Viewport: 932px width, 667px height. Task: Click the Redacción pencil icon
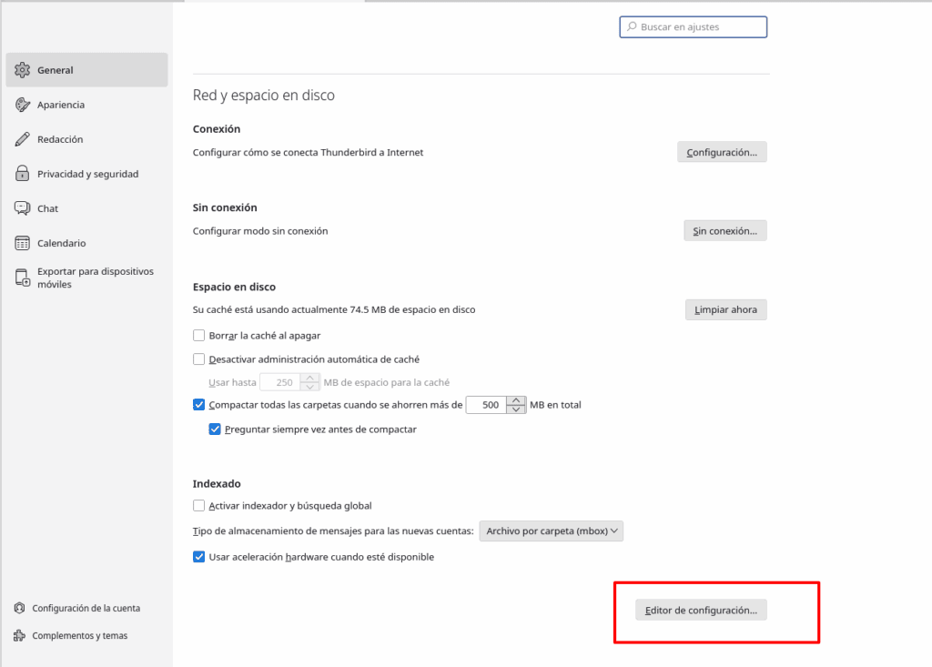23,139
